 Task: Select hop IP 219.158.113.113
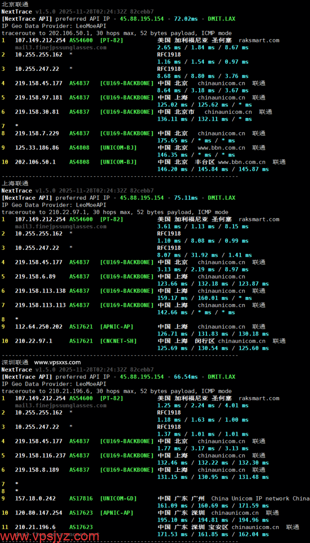coord(40,305)
